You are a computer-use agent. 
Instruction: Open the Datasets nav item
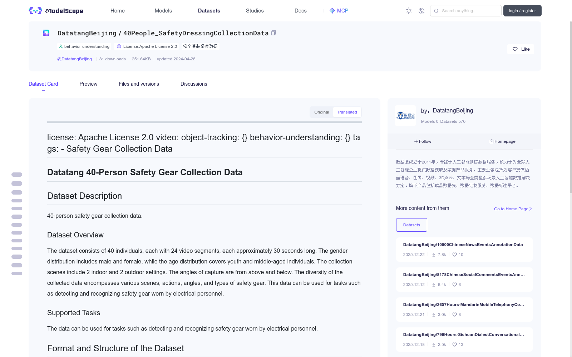(209, 11)
